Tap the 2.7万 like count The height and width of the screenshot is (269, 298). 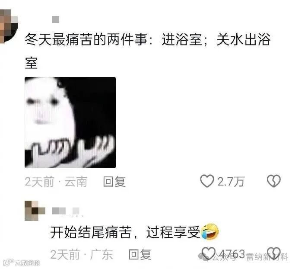click(231, 182)
